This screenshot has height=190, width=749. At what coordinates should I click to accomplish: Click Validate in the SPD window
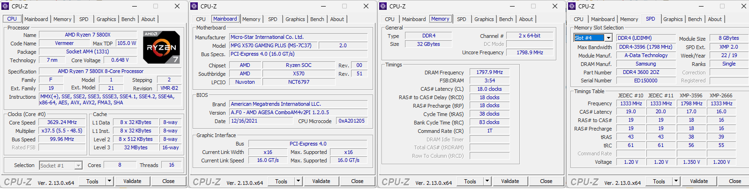[699, 181]
